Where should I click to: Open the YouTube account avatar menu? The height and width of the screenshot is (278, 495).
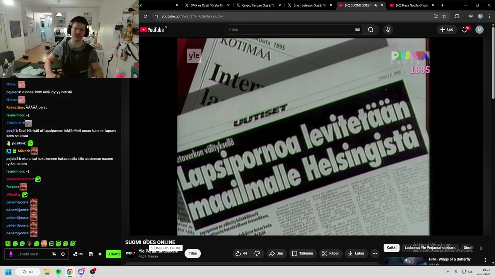(x=480, y=29)
